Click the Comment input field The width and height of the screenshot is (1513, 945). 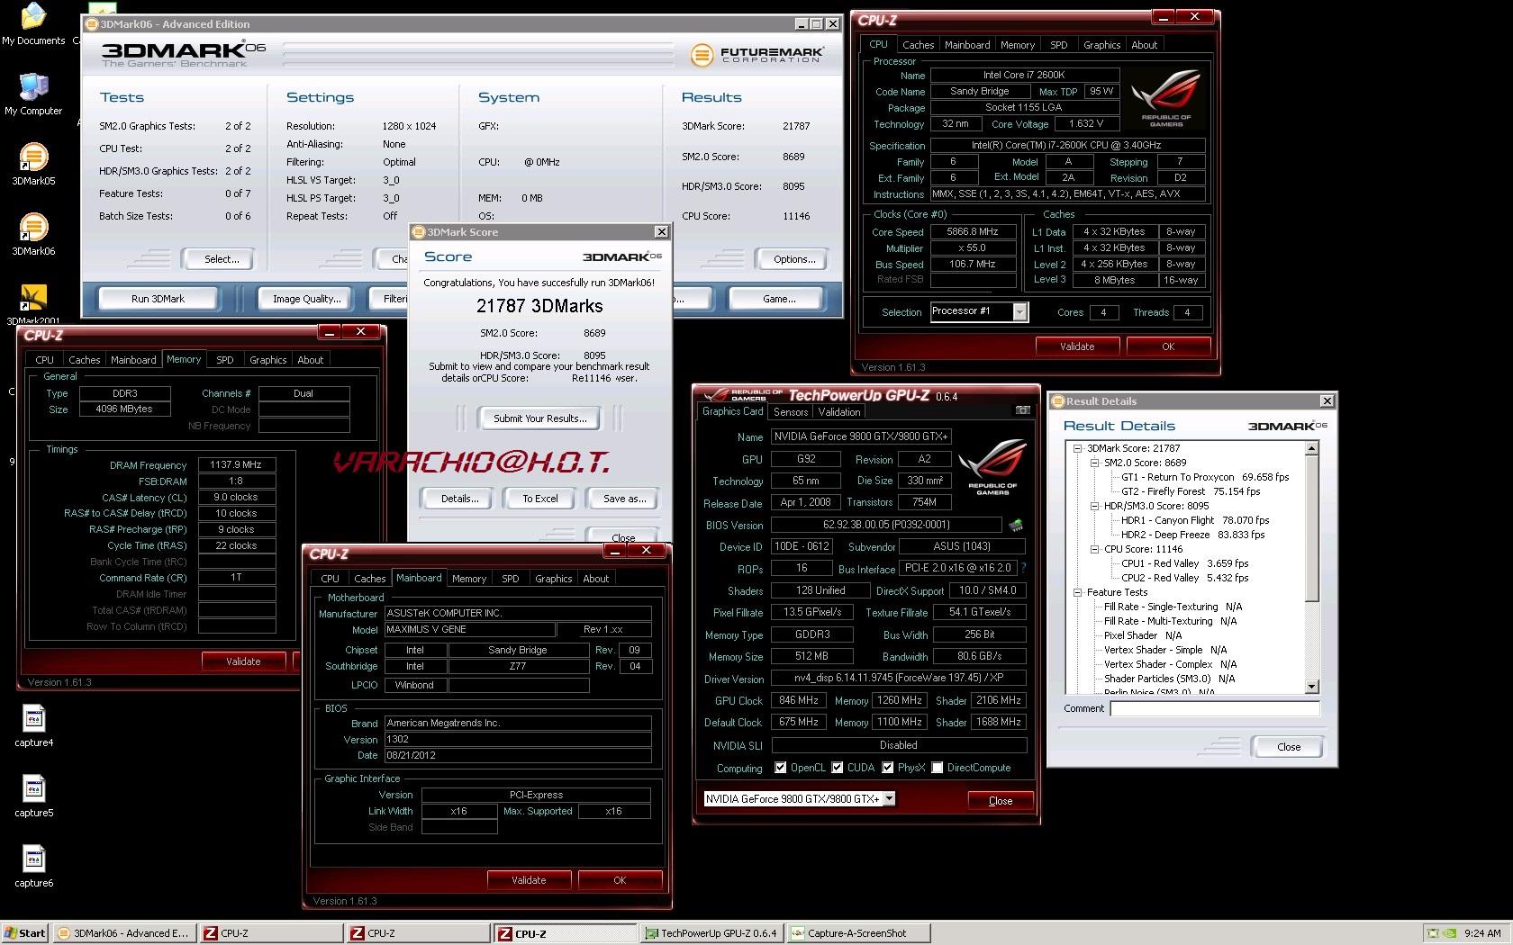click(x=1214, y=708)
